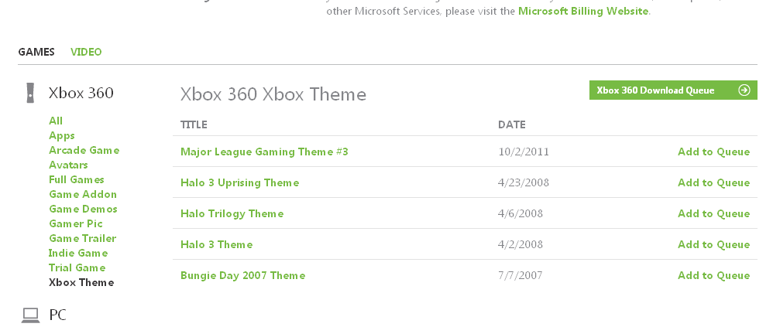Open the Indie Game category
The height and width of the screenshot is (327, 773).
(x=78, y=253)
